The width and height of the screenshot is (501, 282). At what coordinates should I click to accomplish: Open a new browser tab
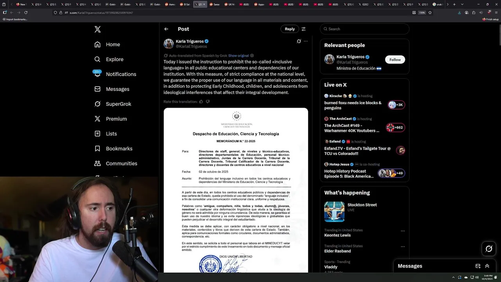pos(454,4)
